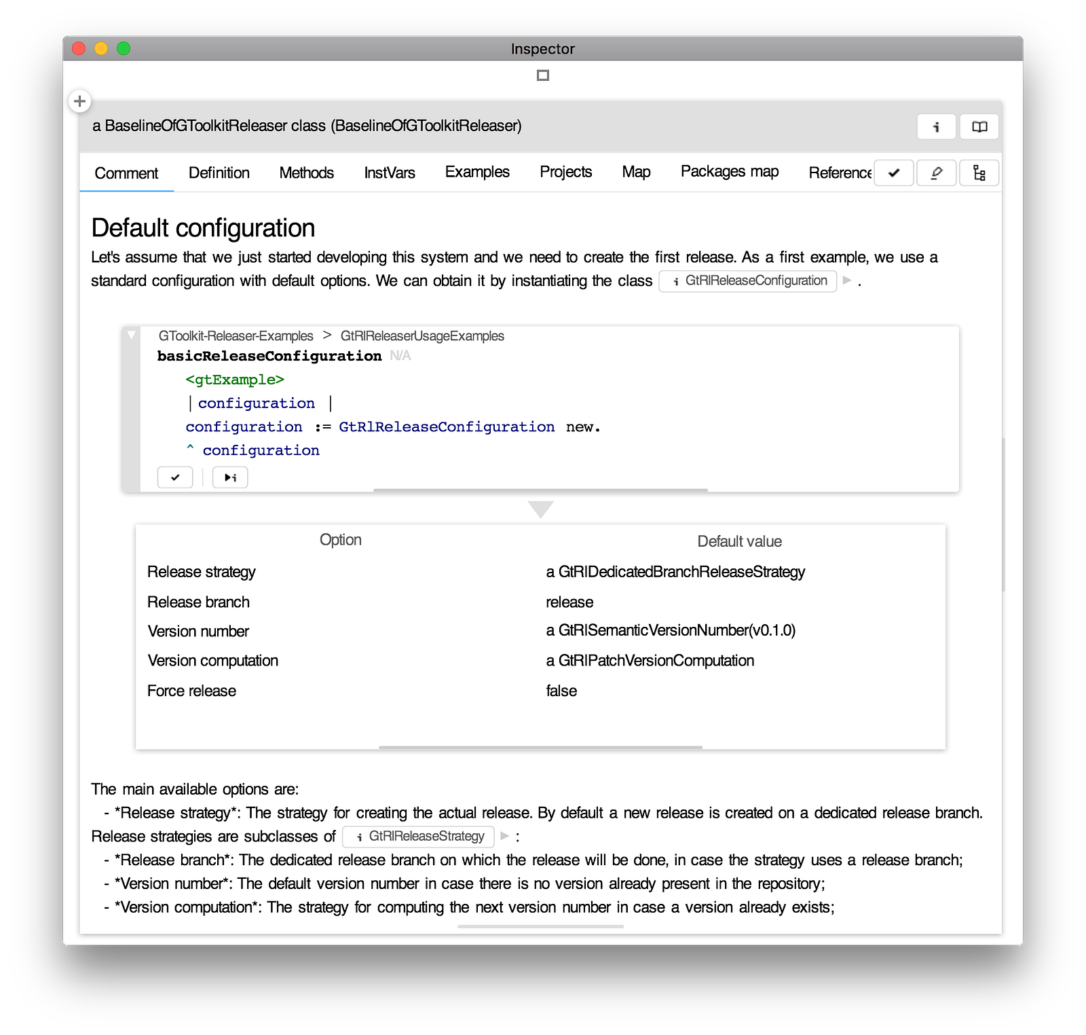Go to the InstVars tab

coord(390,173)
